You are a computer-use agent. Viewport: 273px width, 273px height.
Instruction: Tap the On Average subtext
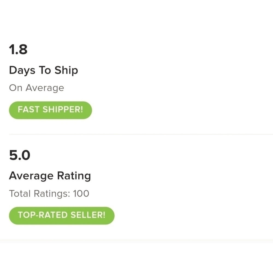(36, 88)
